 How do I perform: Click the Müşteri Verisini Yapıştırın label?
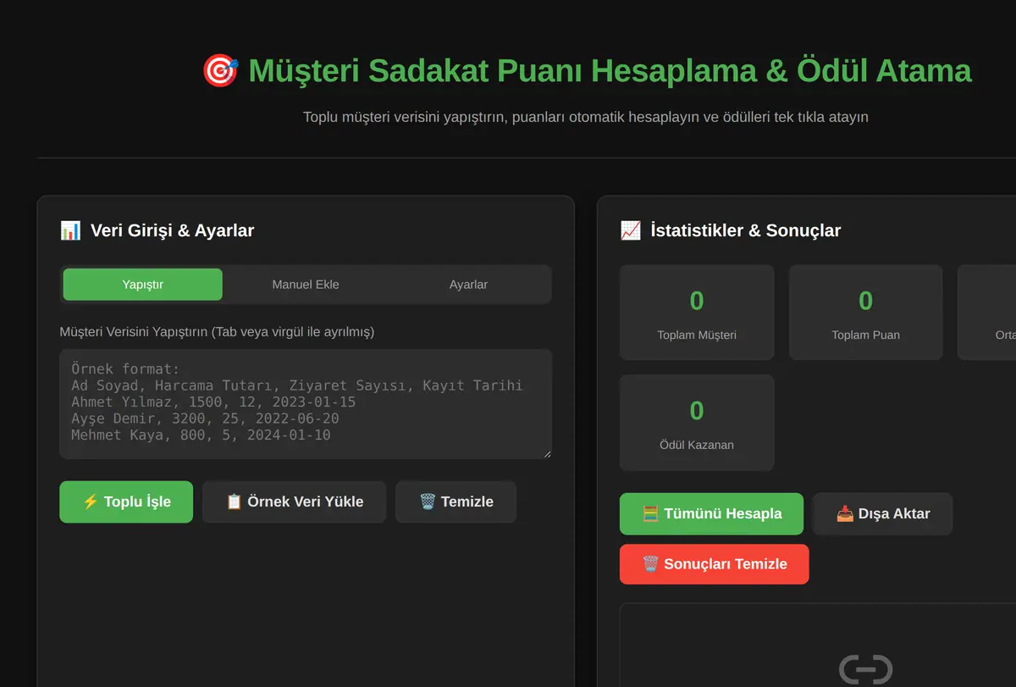217,331
